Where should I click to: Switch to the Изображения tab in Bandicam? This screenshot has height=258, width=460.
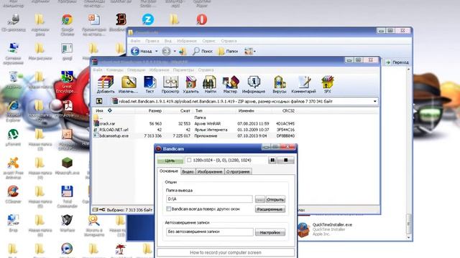pyautogui.click(x=210, y=171)
